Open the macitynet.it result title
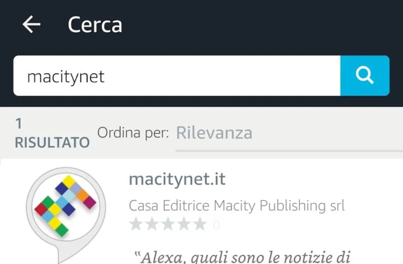 click(x=177, y=179)
